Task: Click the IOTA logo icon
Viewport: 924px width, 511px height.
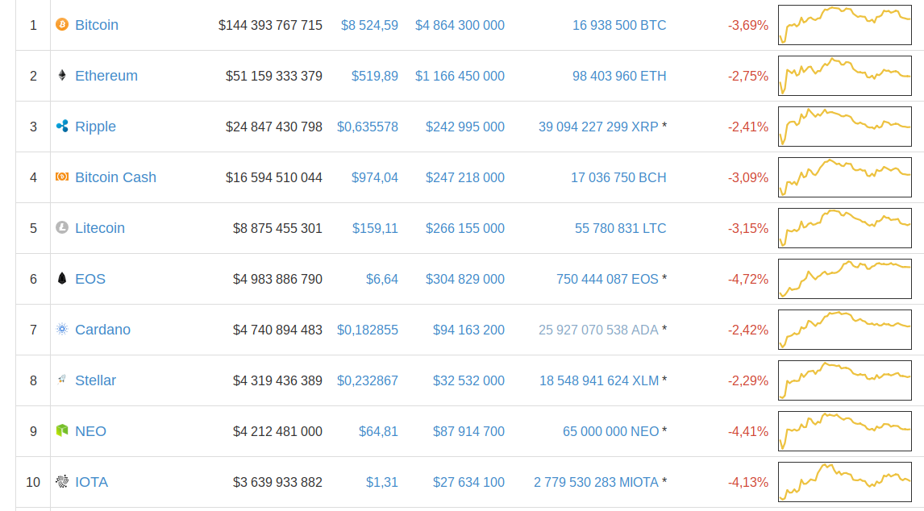Action: (x=62, y=481)
